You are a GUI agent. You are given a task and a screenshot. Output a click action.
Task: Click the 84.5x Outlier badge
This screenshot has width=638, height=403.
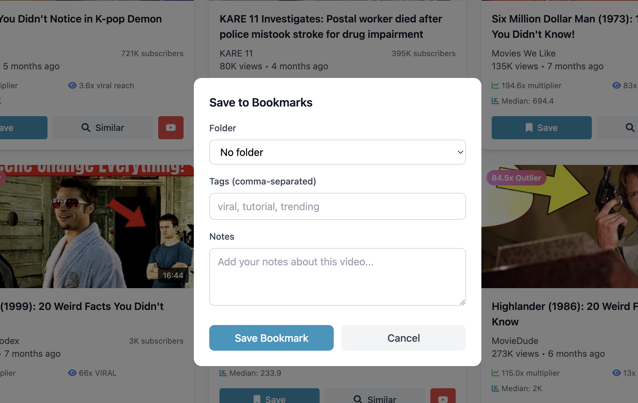(x=516, y=178)
